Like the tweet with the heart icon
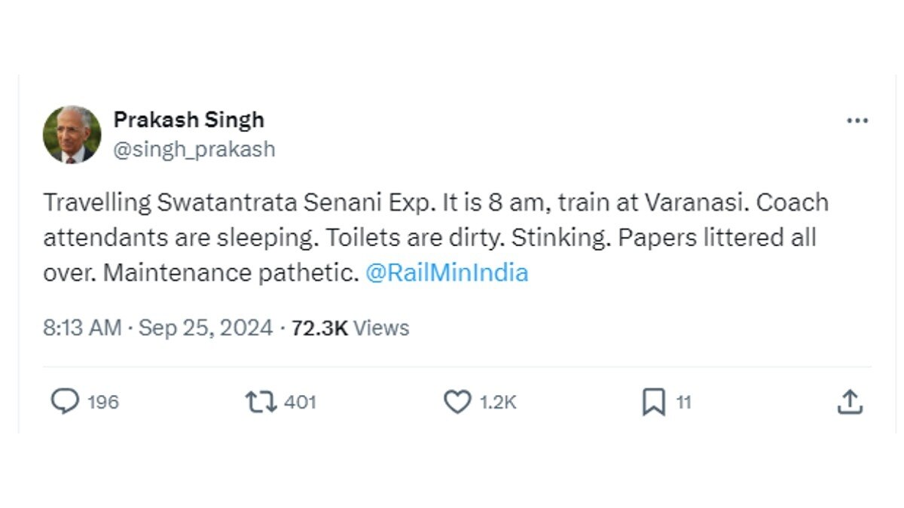 (457, 403)
